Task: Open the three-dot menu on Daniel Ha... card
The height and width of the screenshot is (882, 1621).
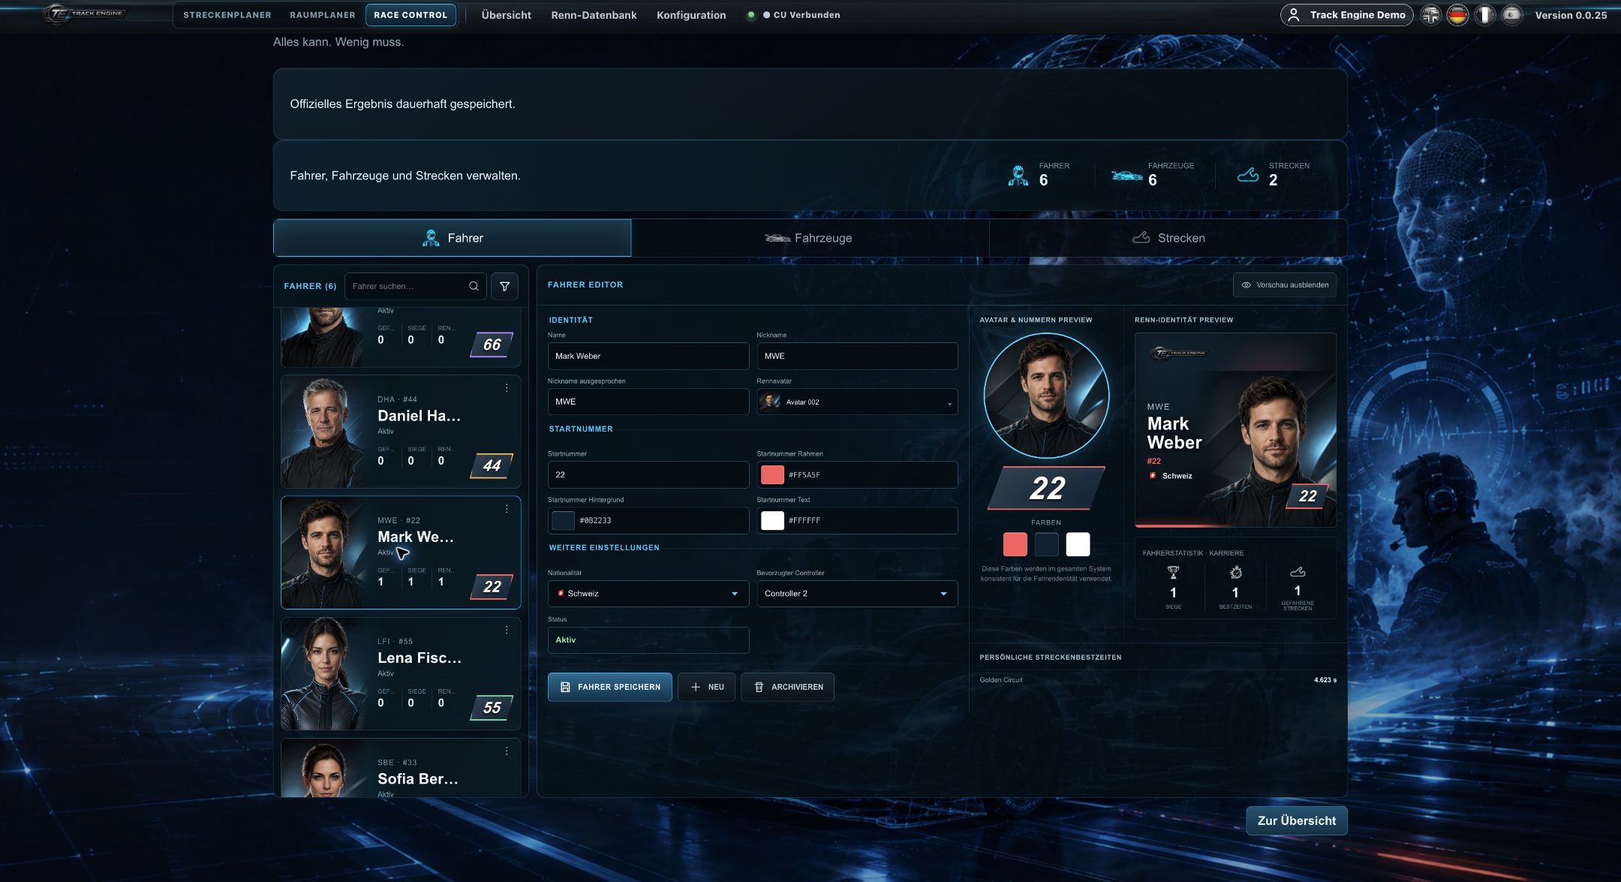Action: coord(507,388)
